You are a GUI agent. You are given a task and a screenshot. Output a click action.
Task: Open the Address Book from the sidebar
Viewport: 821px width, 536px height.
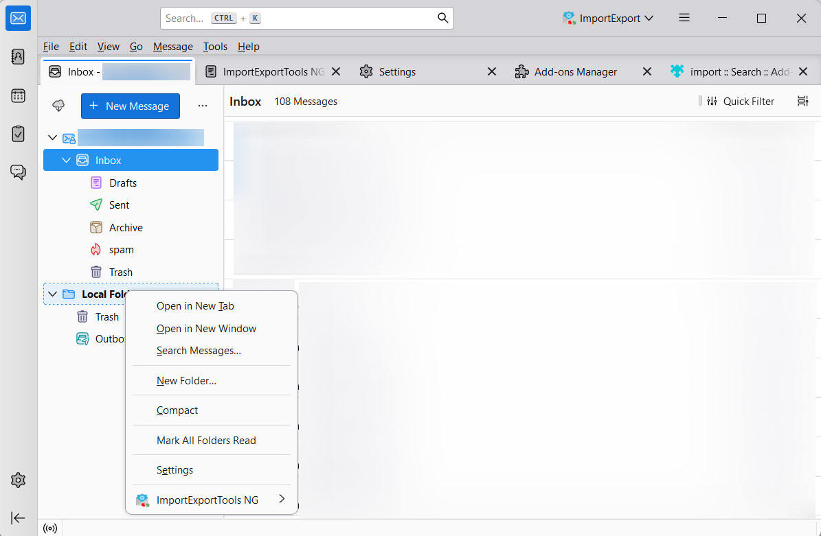tap(19, 56)
